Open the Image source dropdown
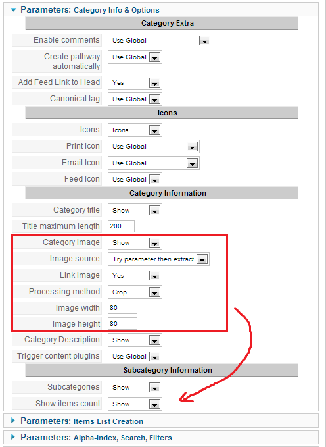326x447 pixels. point(158,259)
